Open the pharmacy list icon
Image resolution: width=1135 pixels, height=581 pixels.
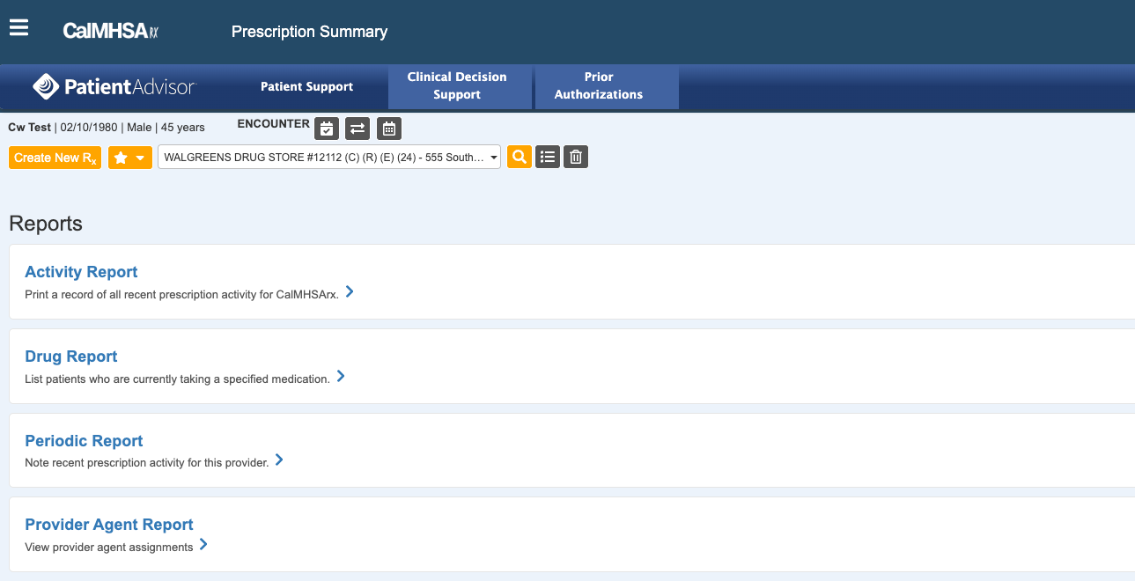(548, 157)
